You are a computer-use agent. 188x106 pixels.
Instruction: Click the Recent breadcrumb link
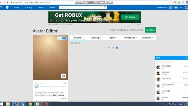pyautogui.click(x=73, y=43)
